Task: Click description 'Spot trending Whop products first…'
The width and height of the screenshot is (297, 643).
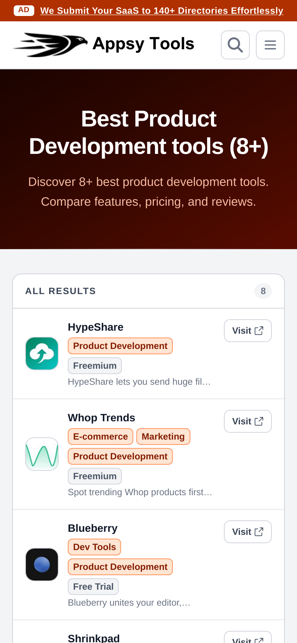Action: (x=140, y=492)
